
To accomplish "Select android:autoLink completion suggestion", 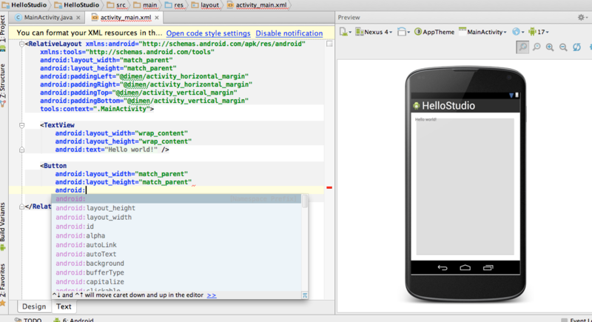I will tap(177, 245).
